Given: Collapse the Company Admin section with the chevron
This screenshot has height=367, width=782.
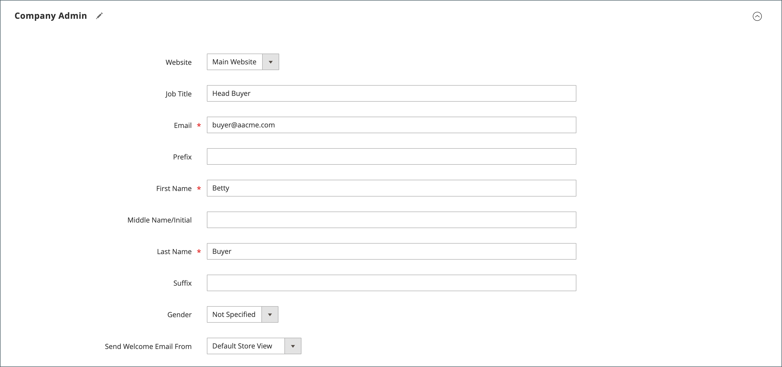Looking at the screenshot, I should tap(757, 16).
